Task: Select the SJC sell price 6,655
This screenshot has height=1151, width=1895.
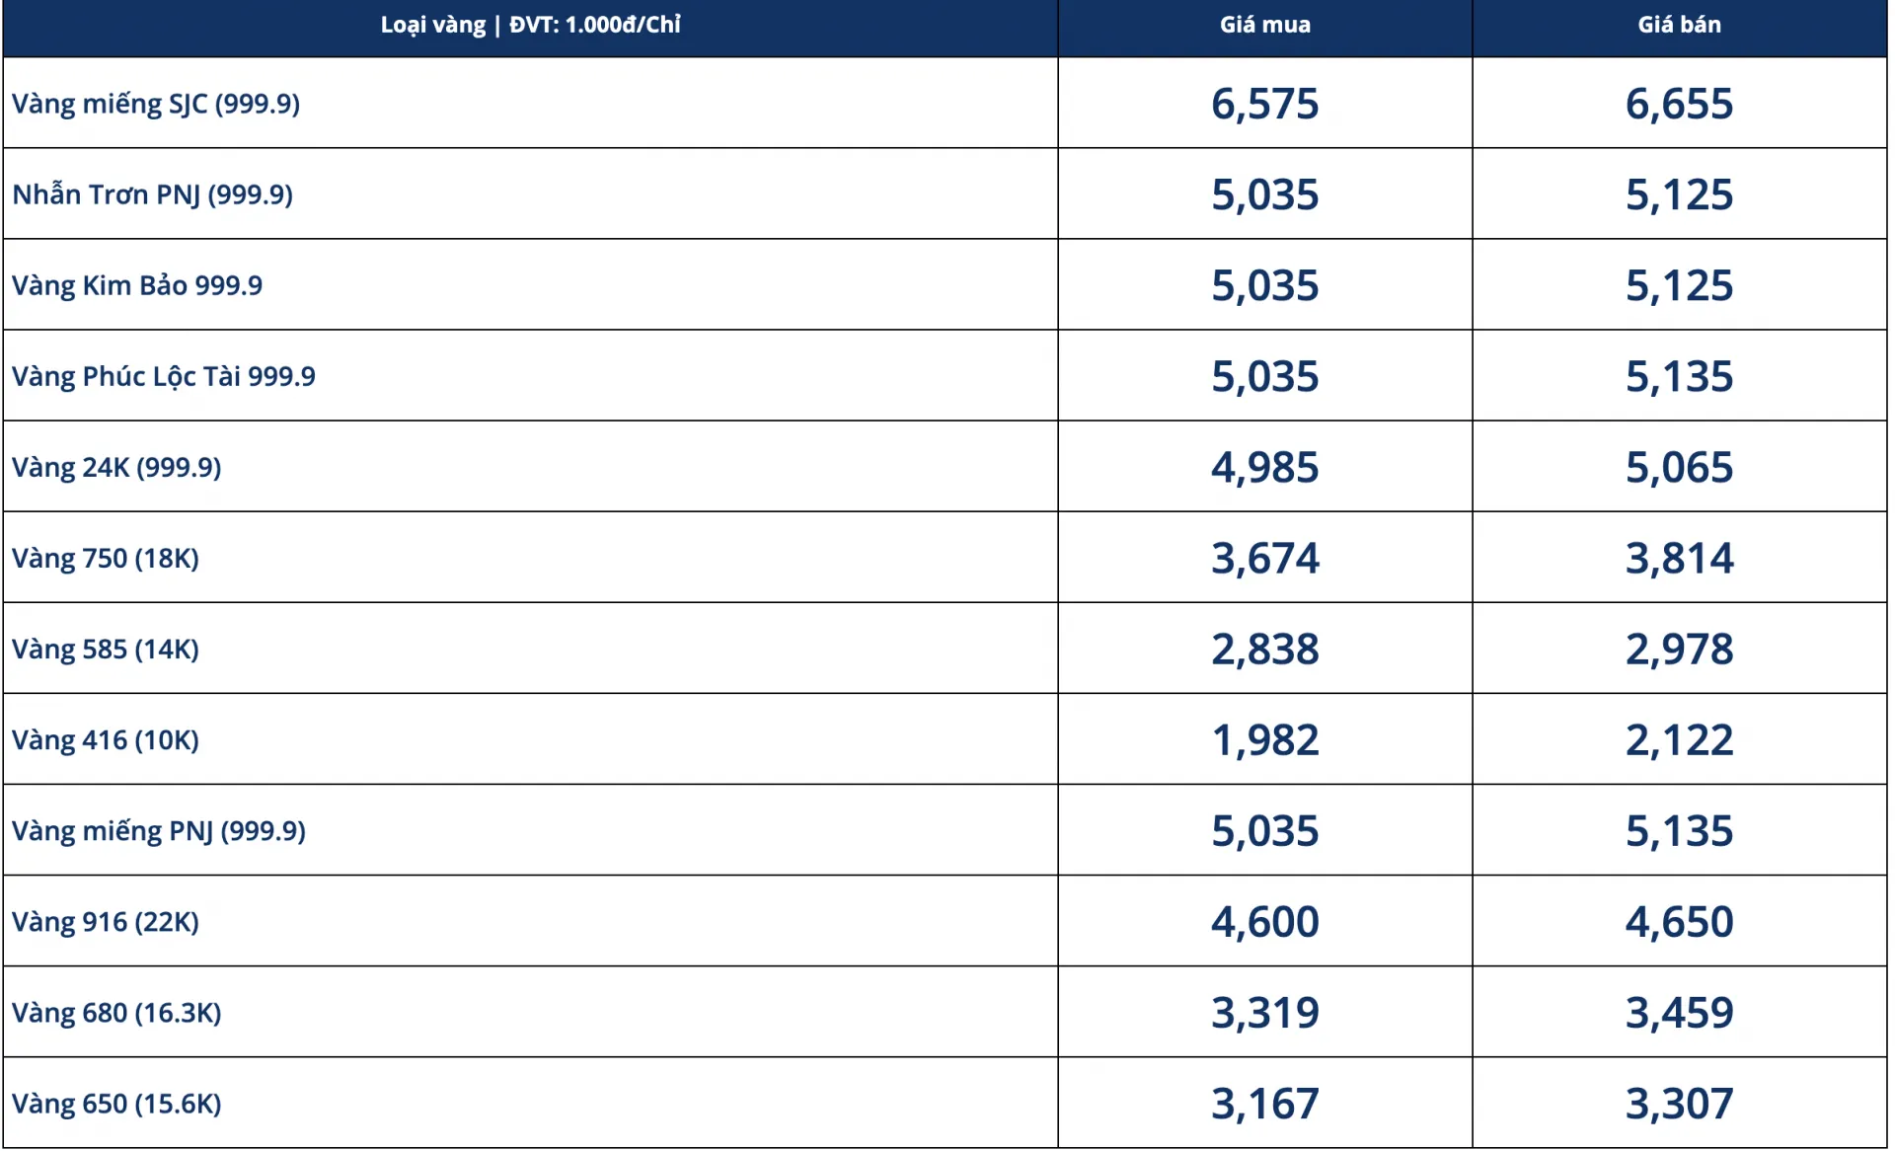Action: pos(1679,104)
